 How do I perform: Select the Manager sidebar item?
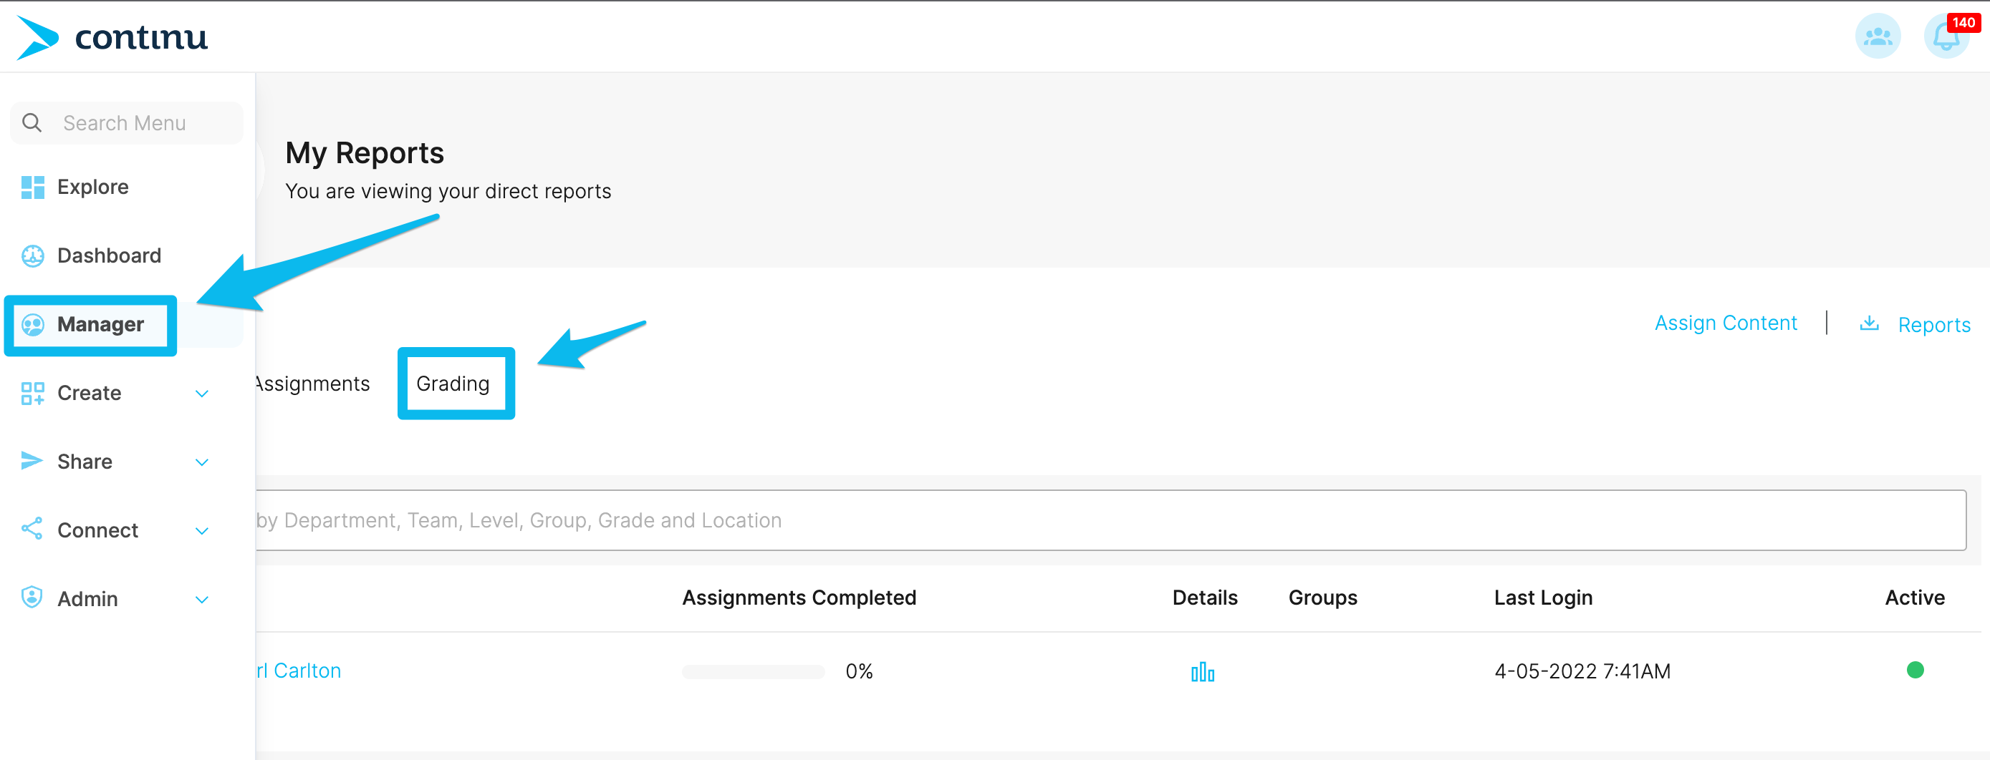point(100,324)
